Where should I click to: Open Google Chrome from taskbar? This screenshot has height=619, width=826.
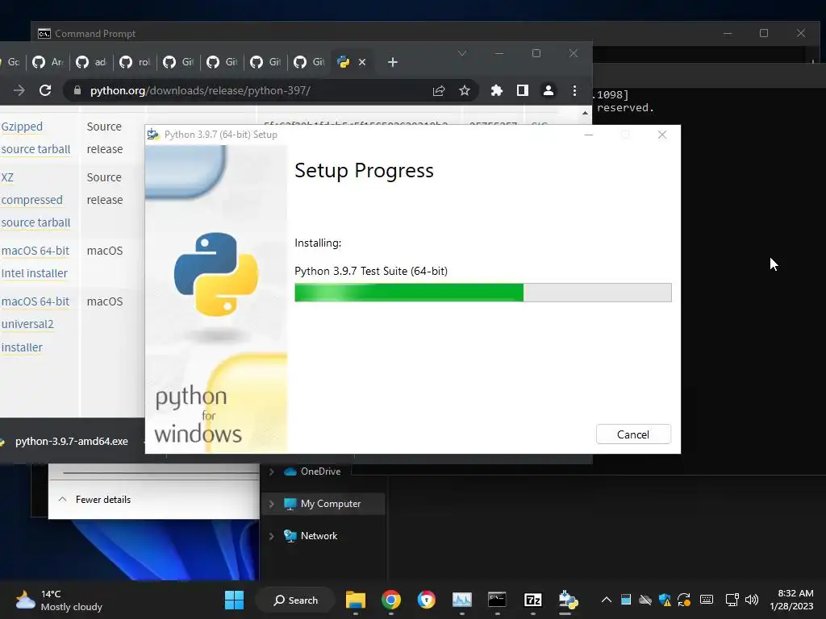(391, 600)
